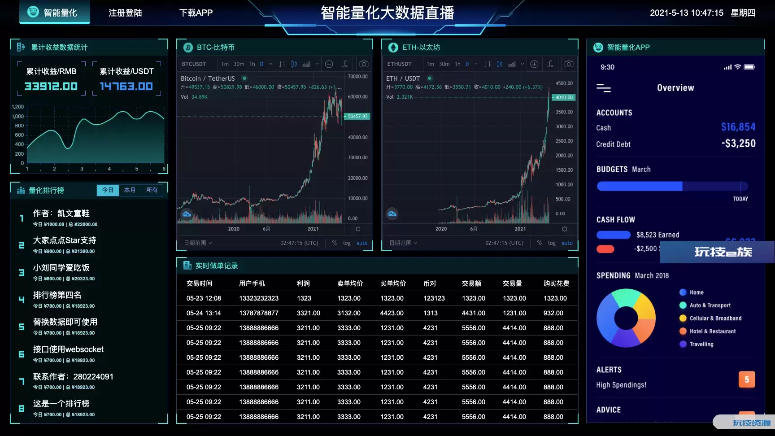
Task: Open 注册登陆 nav item
Action: (x=125, y=13)
